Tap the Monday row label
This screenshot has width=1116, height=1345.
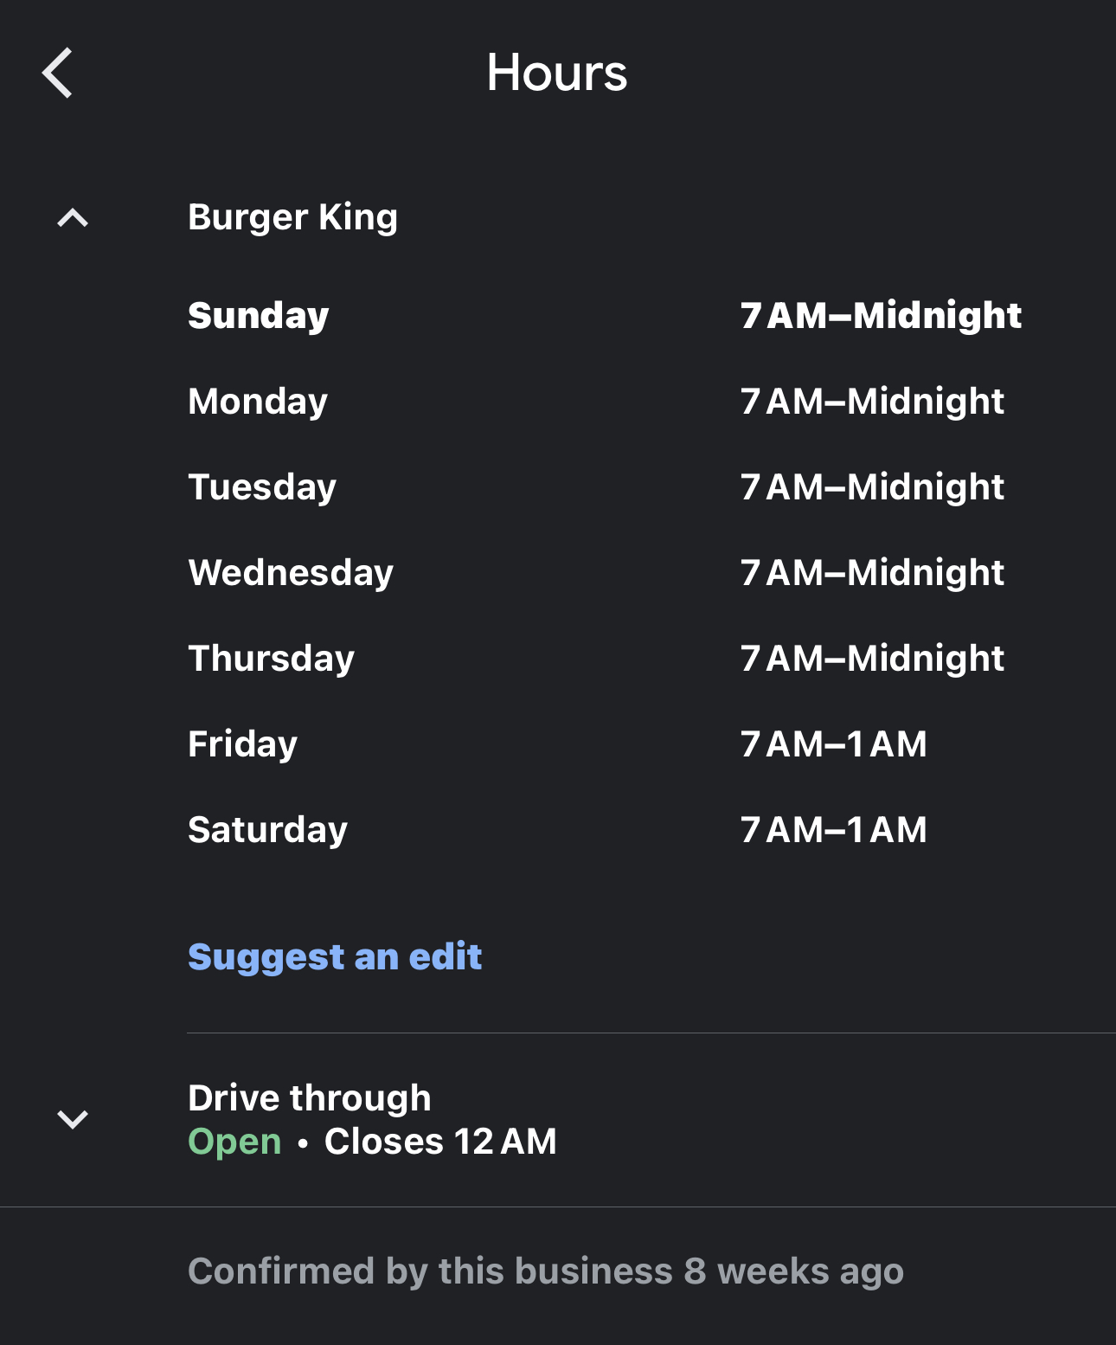(258, 402)
